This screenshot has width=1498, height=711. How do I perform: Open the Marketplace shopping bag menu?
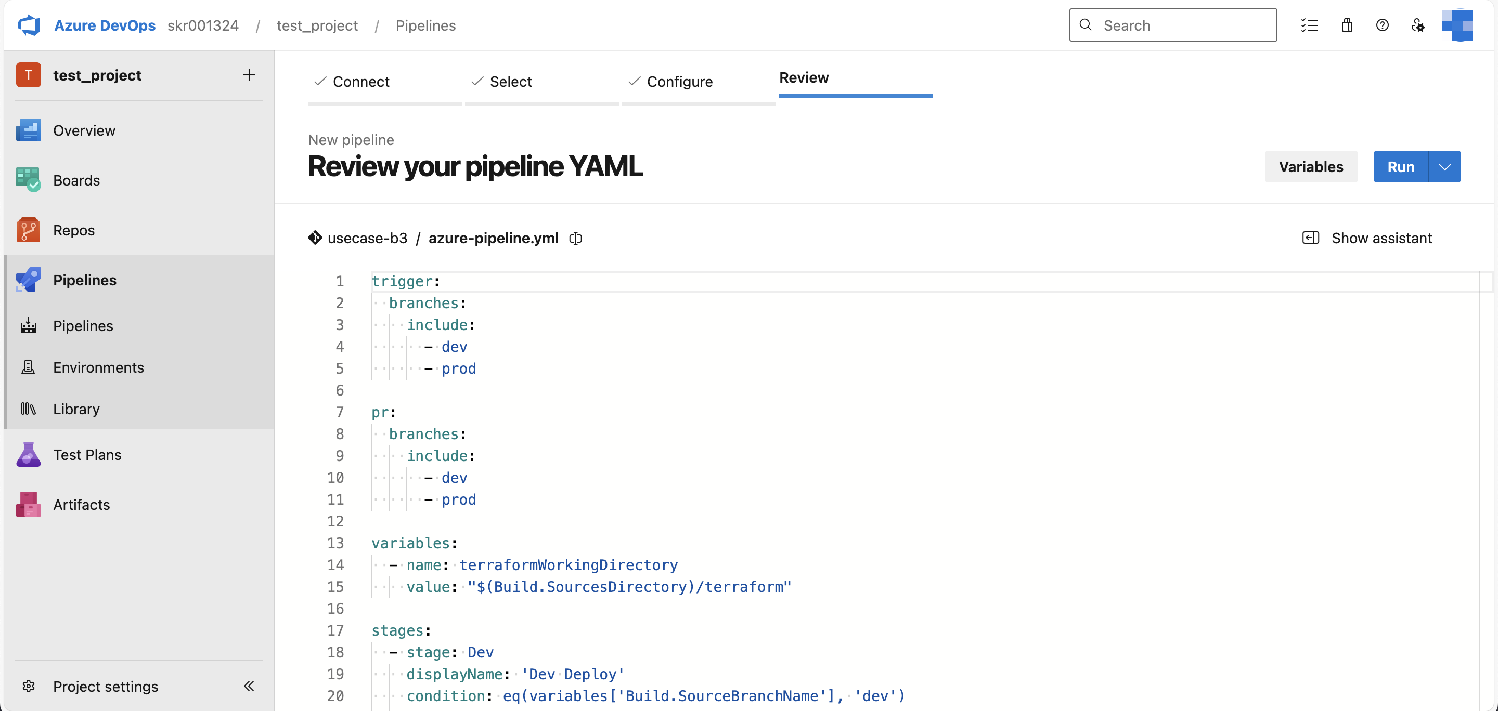1347,25
